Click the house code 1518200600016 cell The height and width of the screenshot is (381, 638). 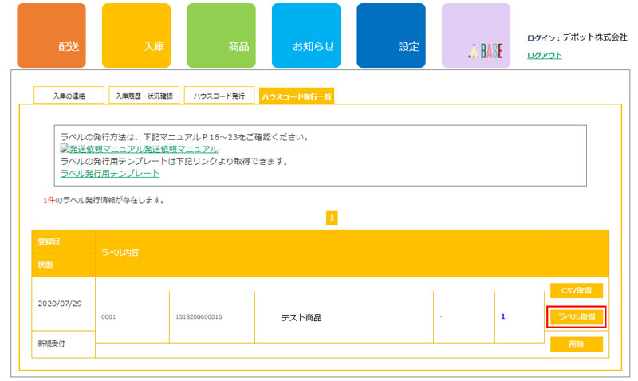click(x=199, y=317)
